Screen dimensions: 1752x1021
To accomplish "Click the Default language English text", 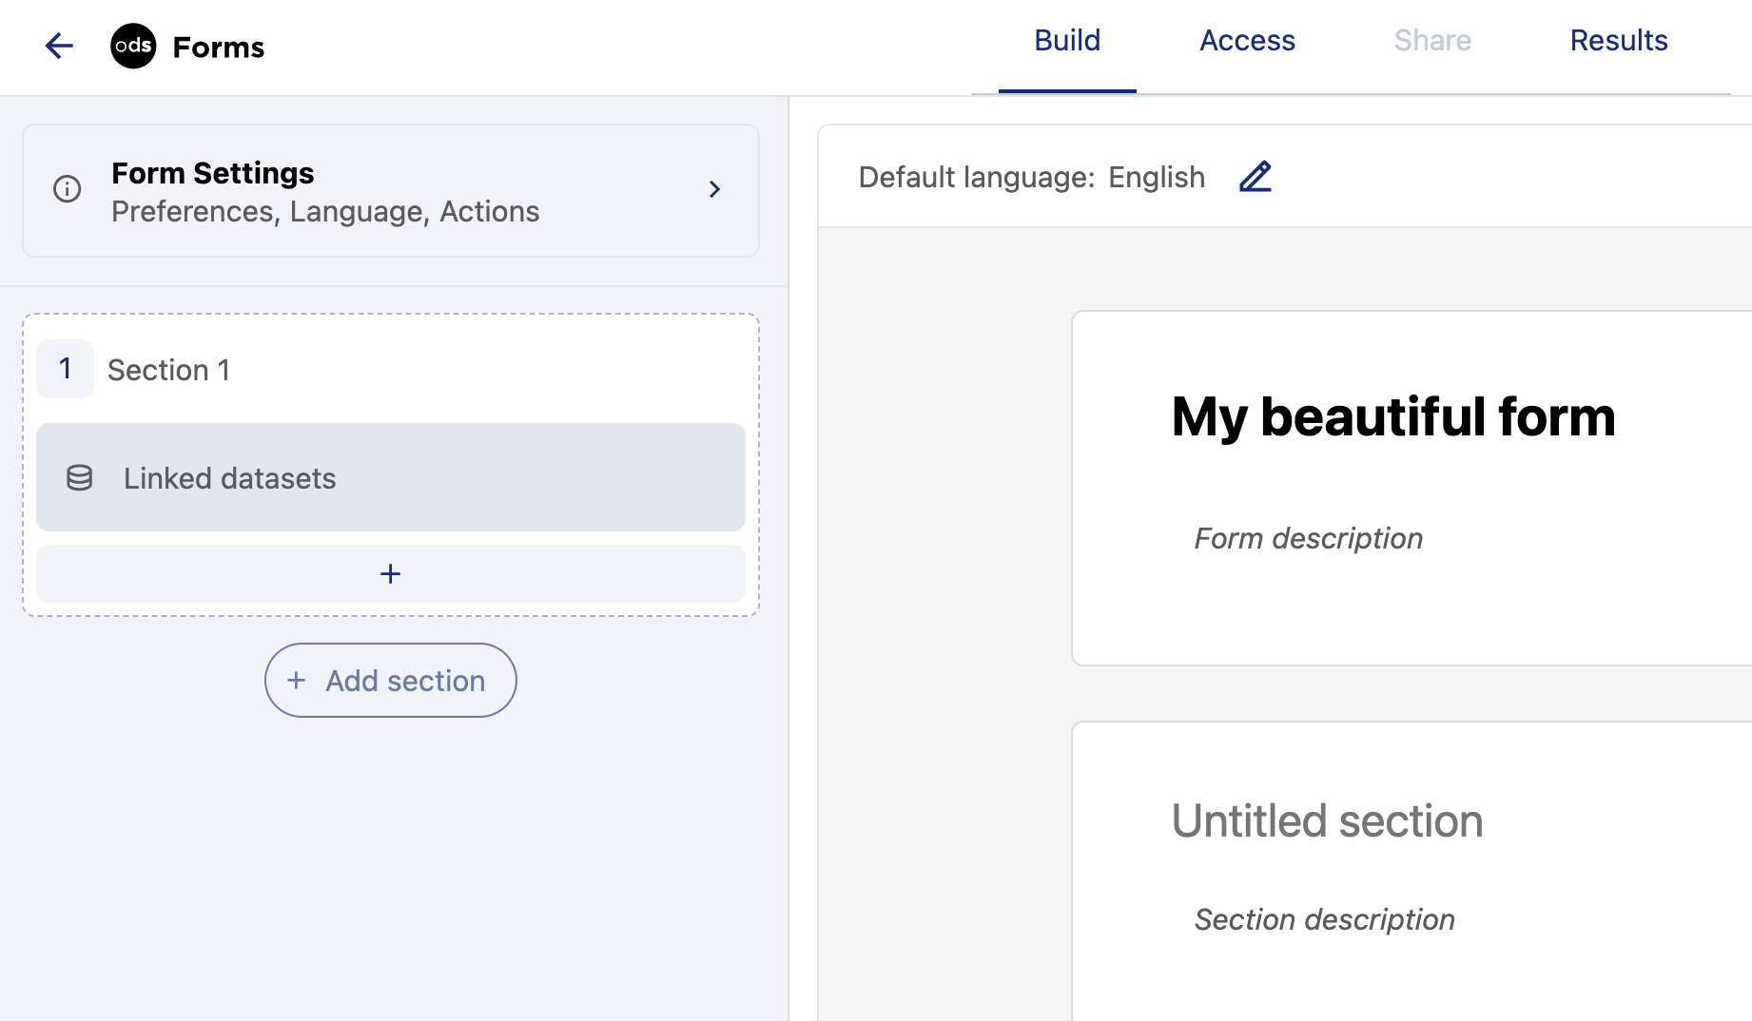I will [1032, 178].
